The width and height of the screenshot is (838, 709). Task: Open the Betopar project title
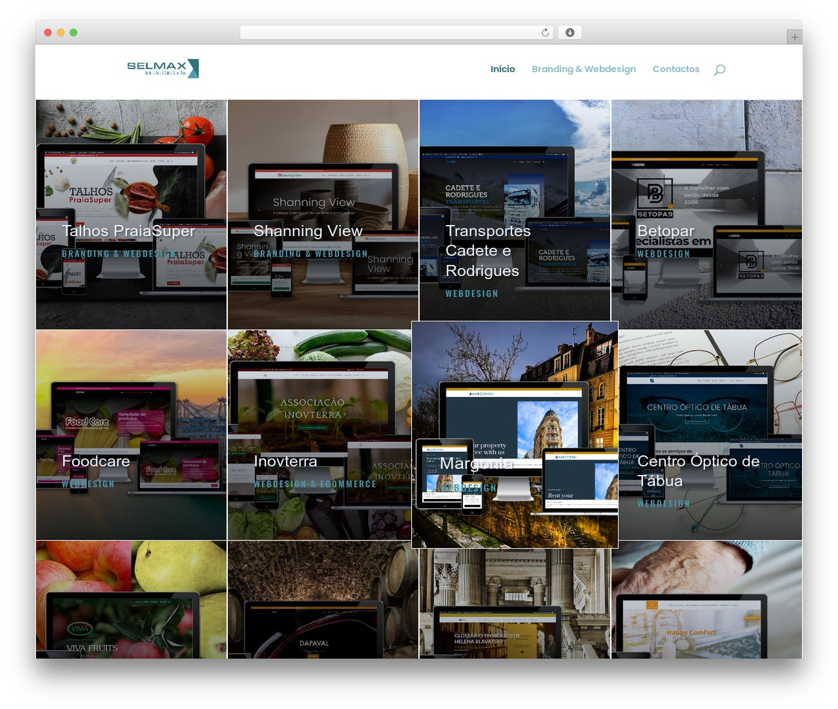click(666, 231)
